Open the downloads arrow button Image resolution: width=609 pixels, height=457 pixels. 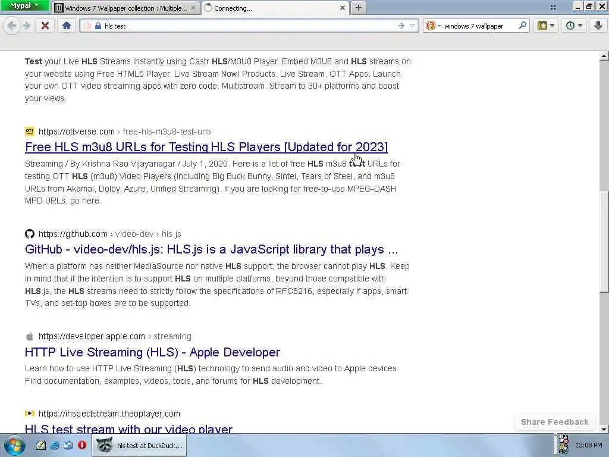pos(598,26)
